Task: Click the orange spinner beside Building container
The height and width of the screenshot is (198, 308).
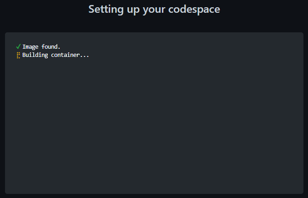Action: (x=18, y=56)
